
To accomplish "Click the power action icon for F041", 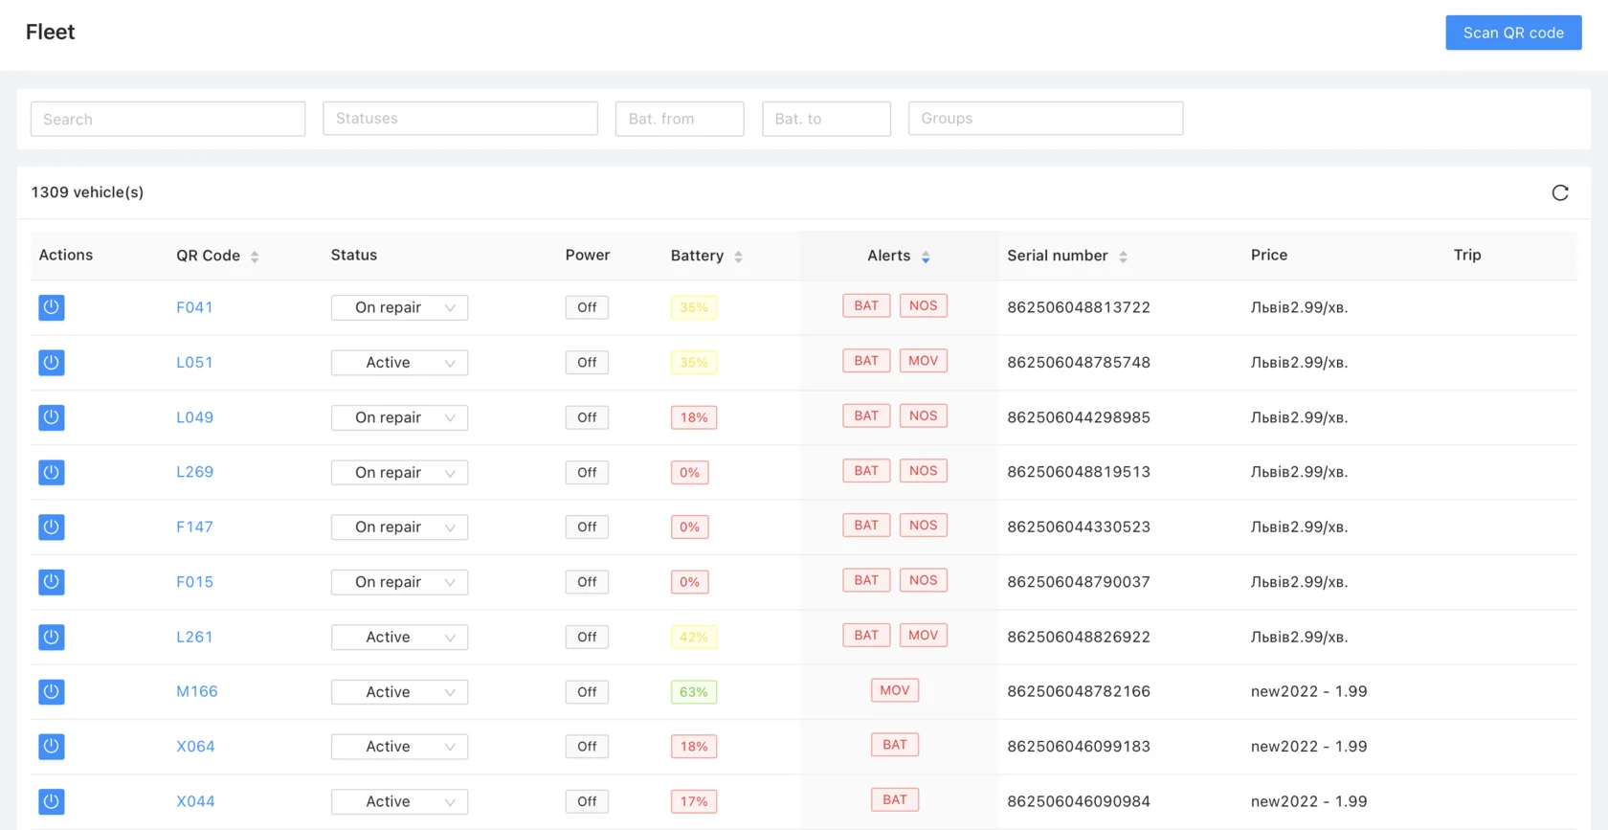I will tap(52, 307).
